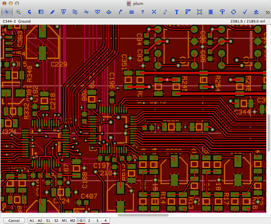Click the C197 component label

click(x=101, y=166)
